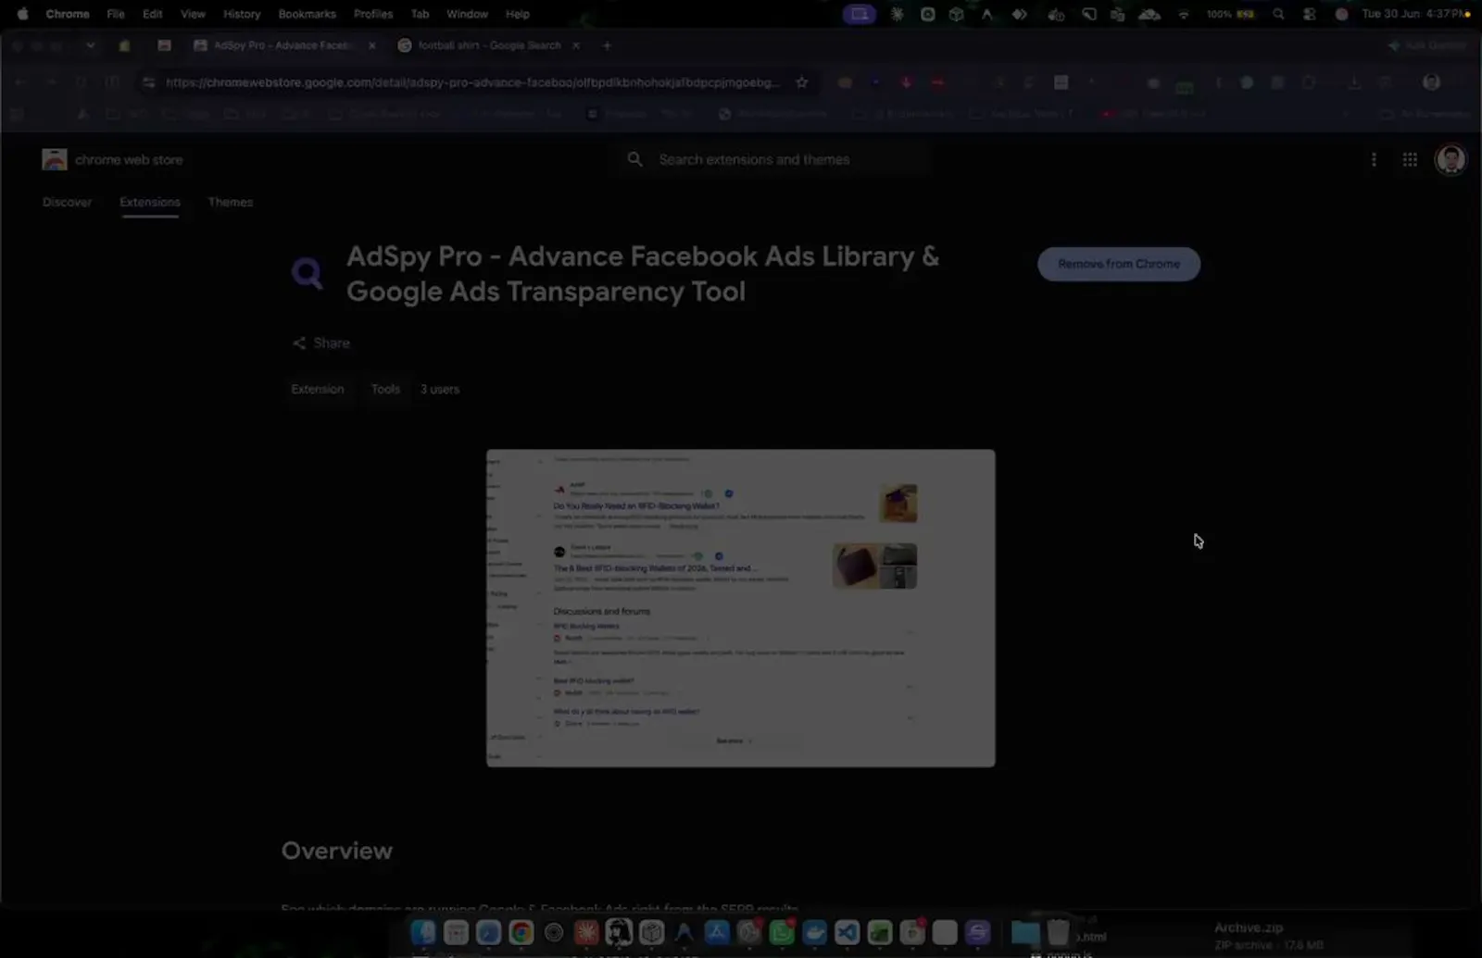Click the date and time in the menu bar
The height and width of the screenshot is (958, 1482).
(1413, 14)
